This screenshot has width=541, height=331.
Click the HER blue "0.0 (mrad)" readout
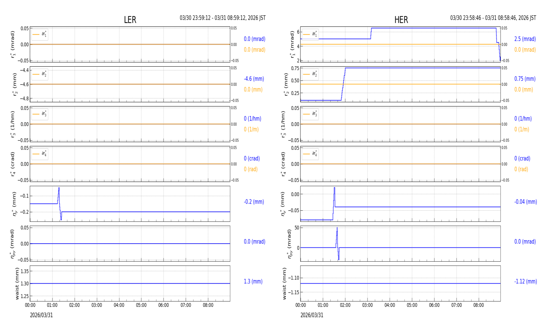(525, 242)
